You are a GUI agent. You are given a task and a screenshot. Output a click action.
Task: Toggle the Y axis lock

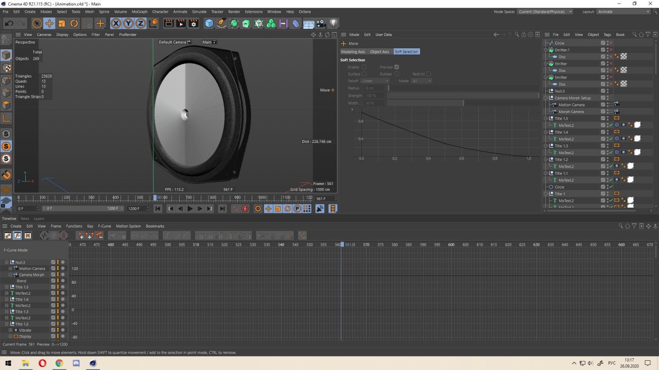(x=128, y=23)
